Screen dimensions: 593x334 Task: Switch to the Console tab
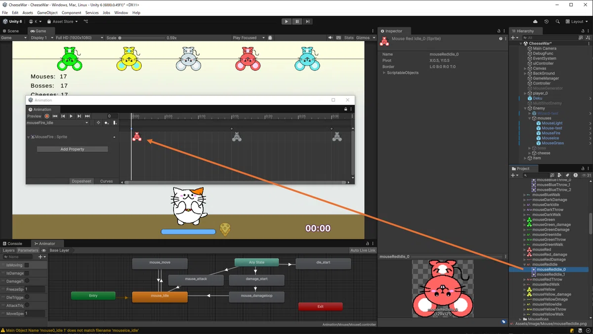(x=12, y=244)
